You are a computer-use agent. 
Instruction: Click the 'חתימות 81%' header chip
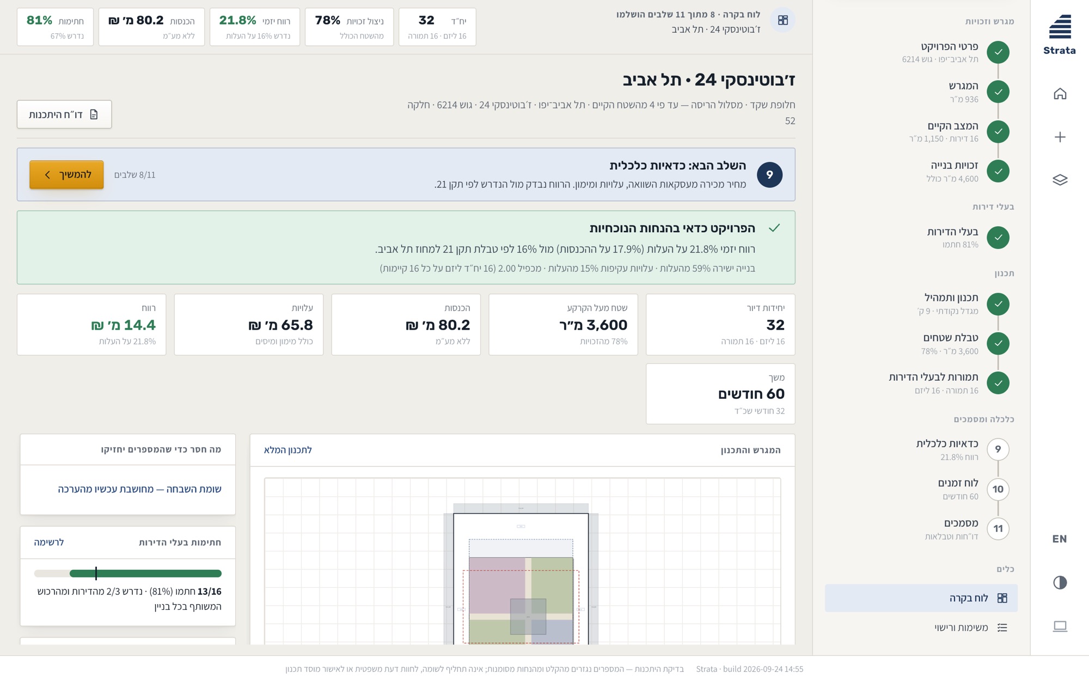55,27
